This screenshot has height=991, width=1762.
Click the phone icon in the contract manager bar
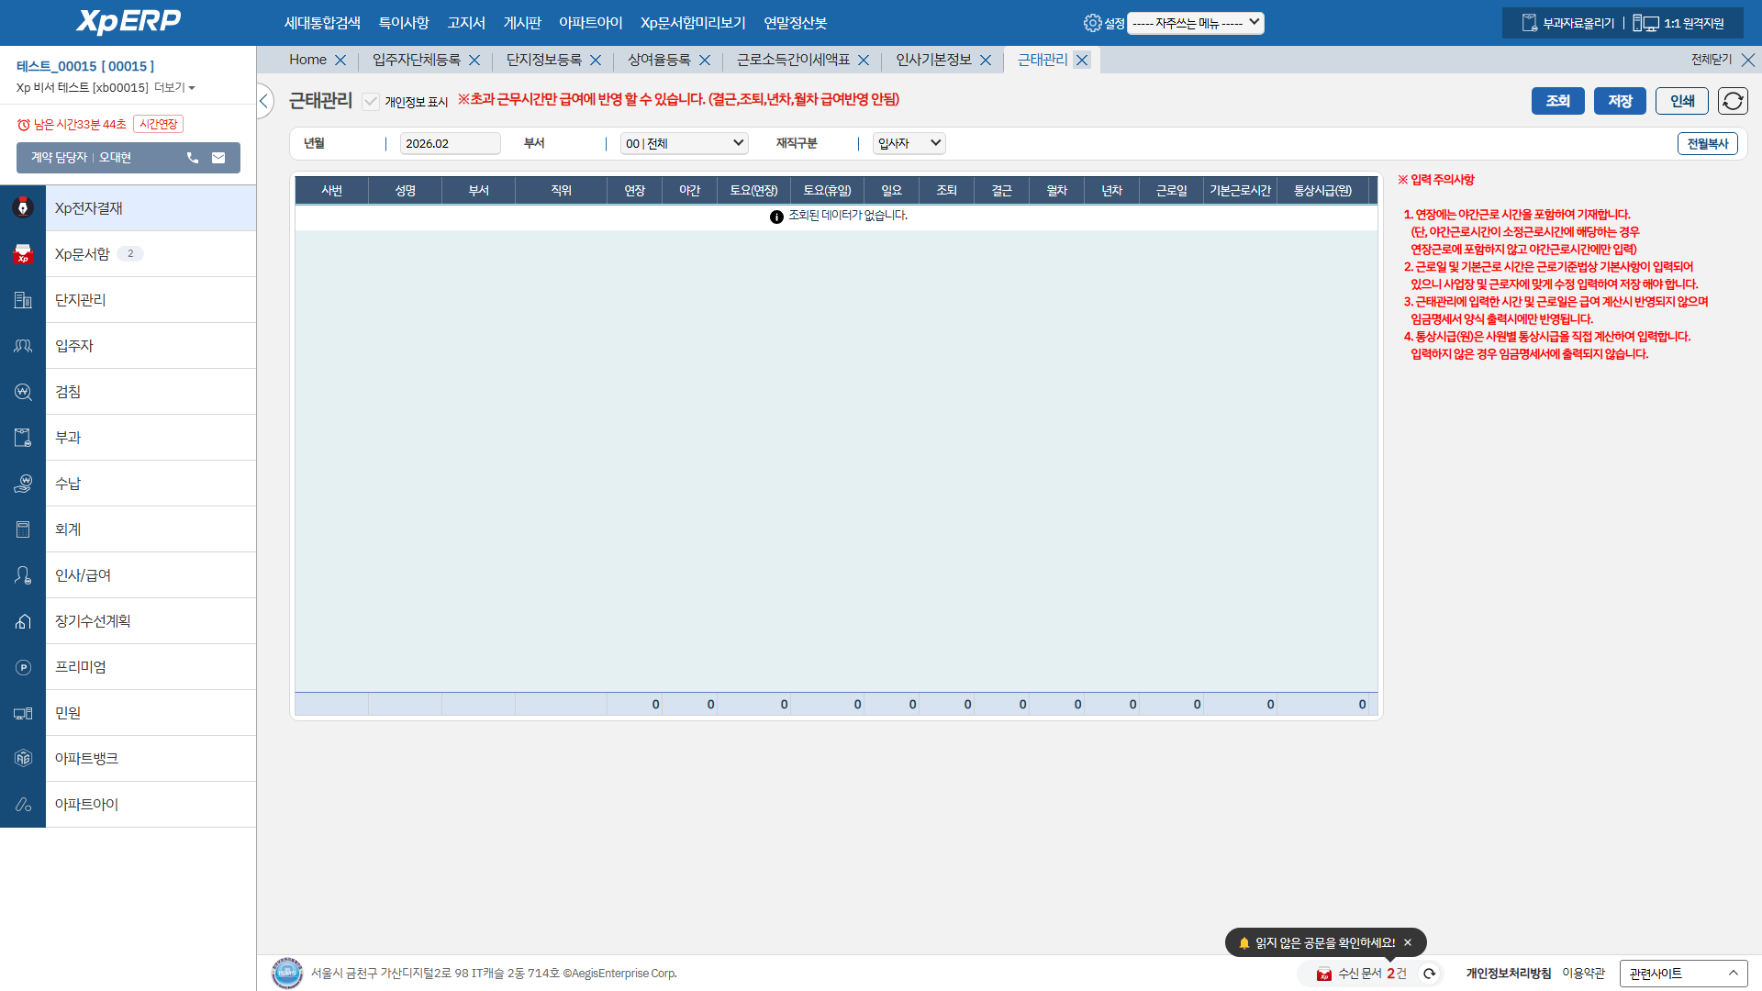click(193, 158)
